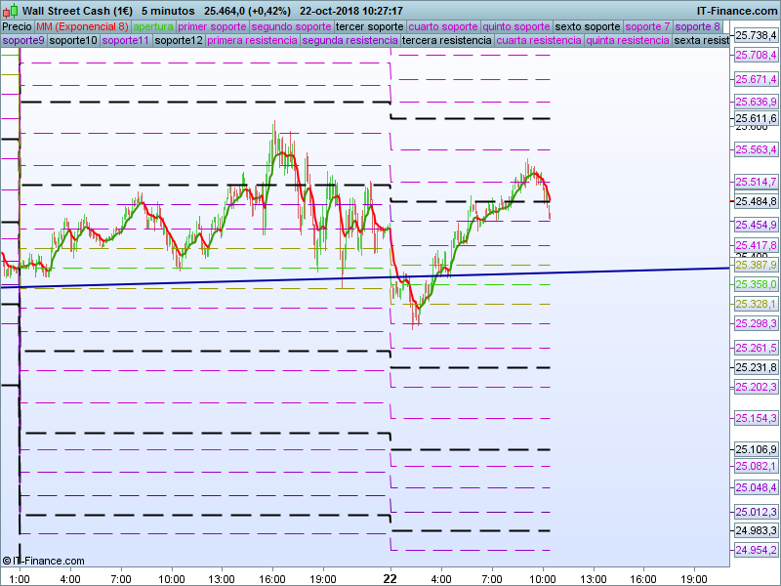
Task: Click the 25.417,8 price marker
Action: [x=756, y=245]
